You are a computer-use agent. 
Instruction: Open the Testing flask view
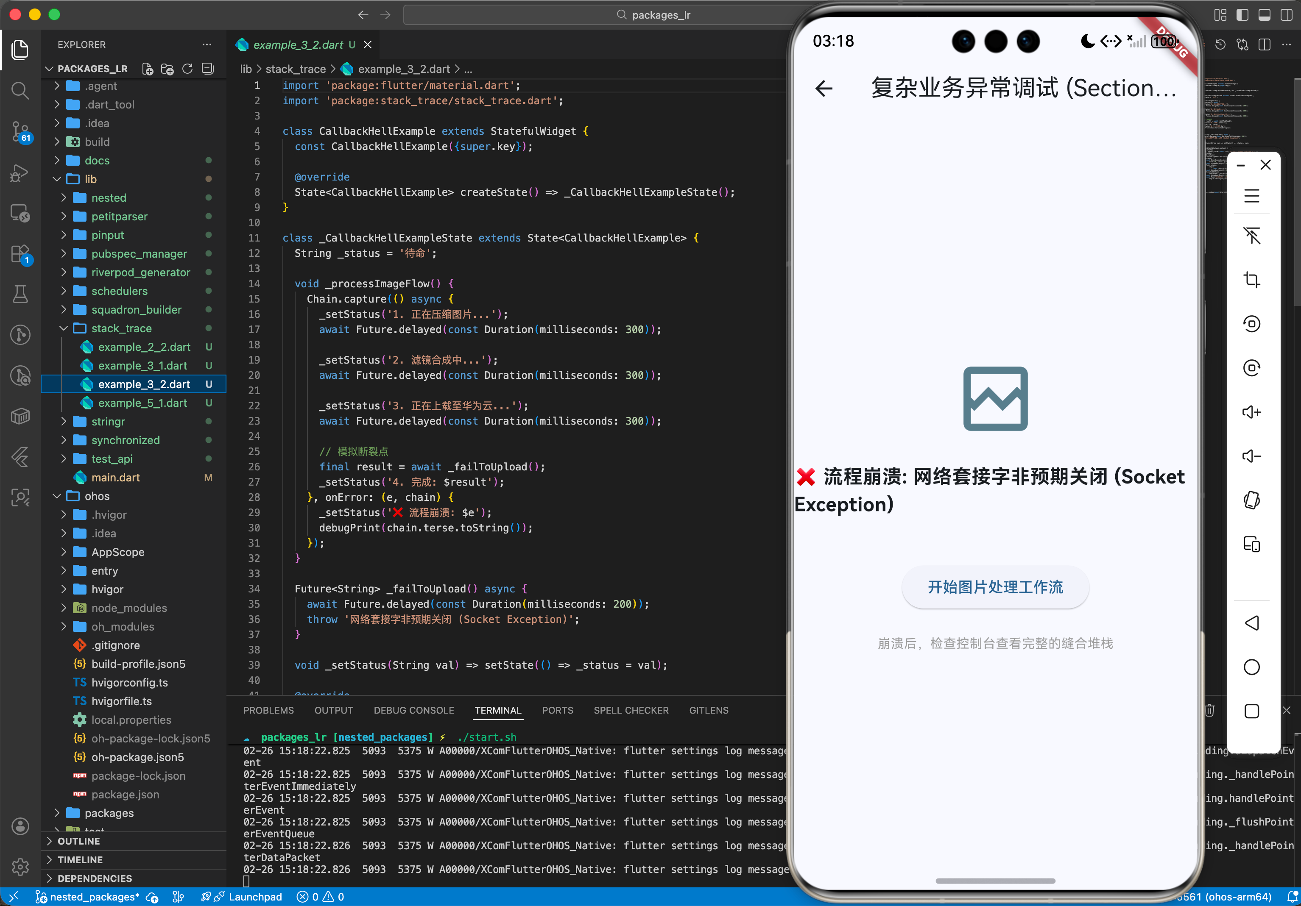[x=20, y=295]
